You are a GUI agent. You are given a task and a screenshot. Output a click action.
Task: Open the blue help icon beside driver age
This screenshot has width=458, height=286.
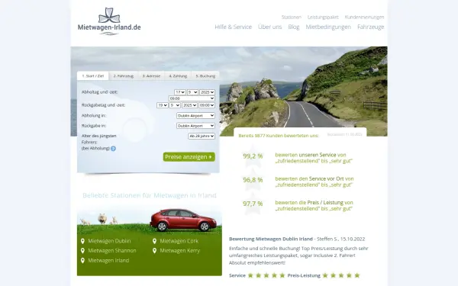coord(113,149)
